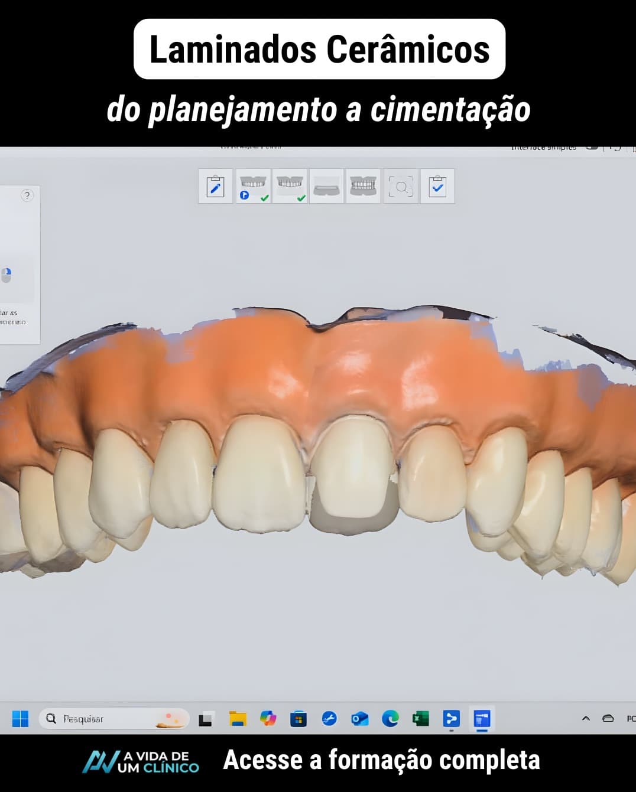Click the help question mark icon
The image size is (636, 792).
coord(27,195)
